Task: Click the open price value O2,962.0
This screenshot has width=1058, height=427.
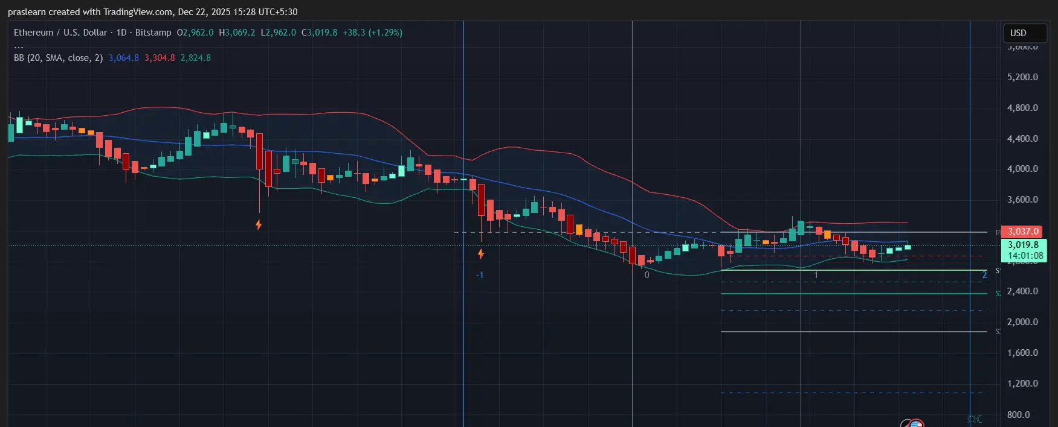Action: point(195,33)
